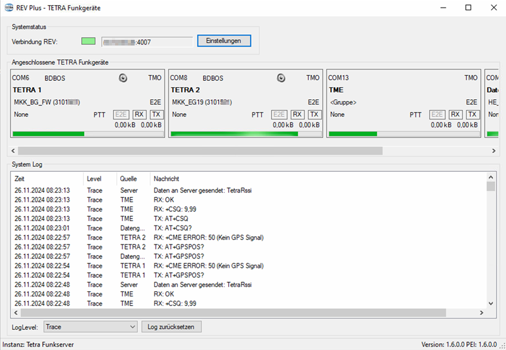Click the round status icon in TETRA 1 panel

123,78
